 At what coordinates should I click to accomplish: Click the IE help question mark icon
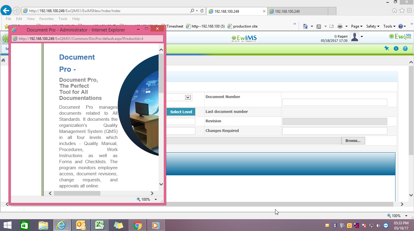pyautogui.click(x=401, y=26)
